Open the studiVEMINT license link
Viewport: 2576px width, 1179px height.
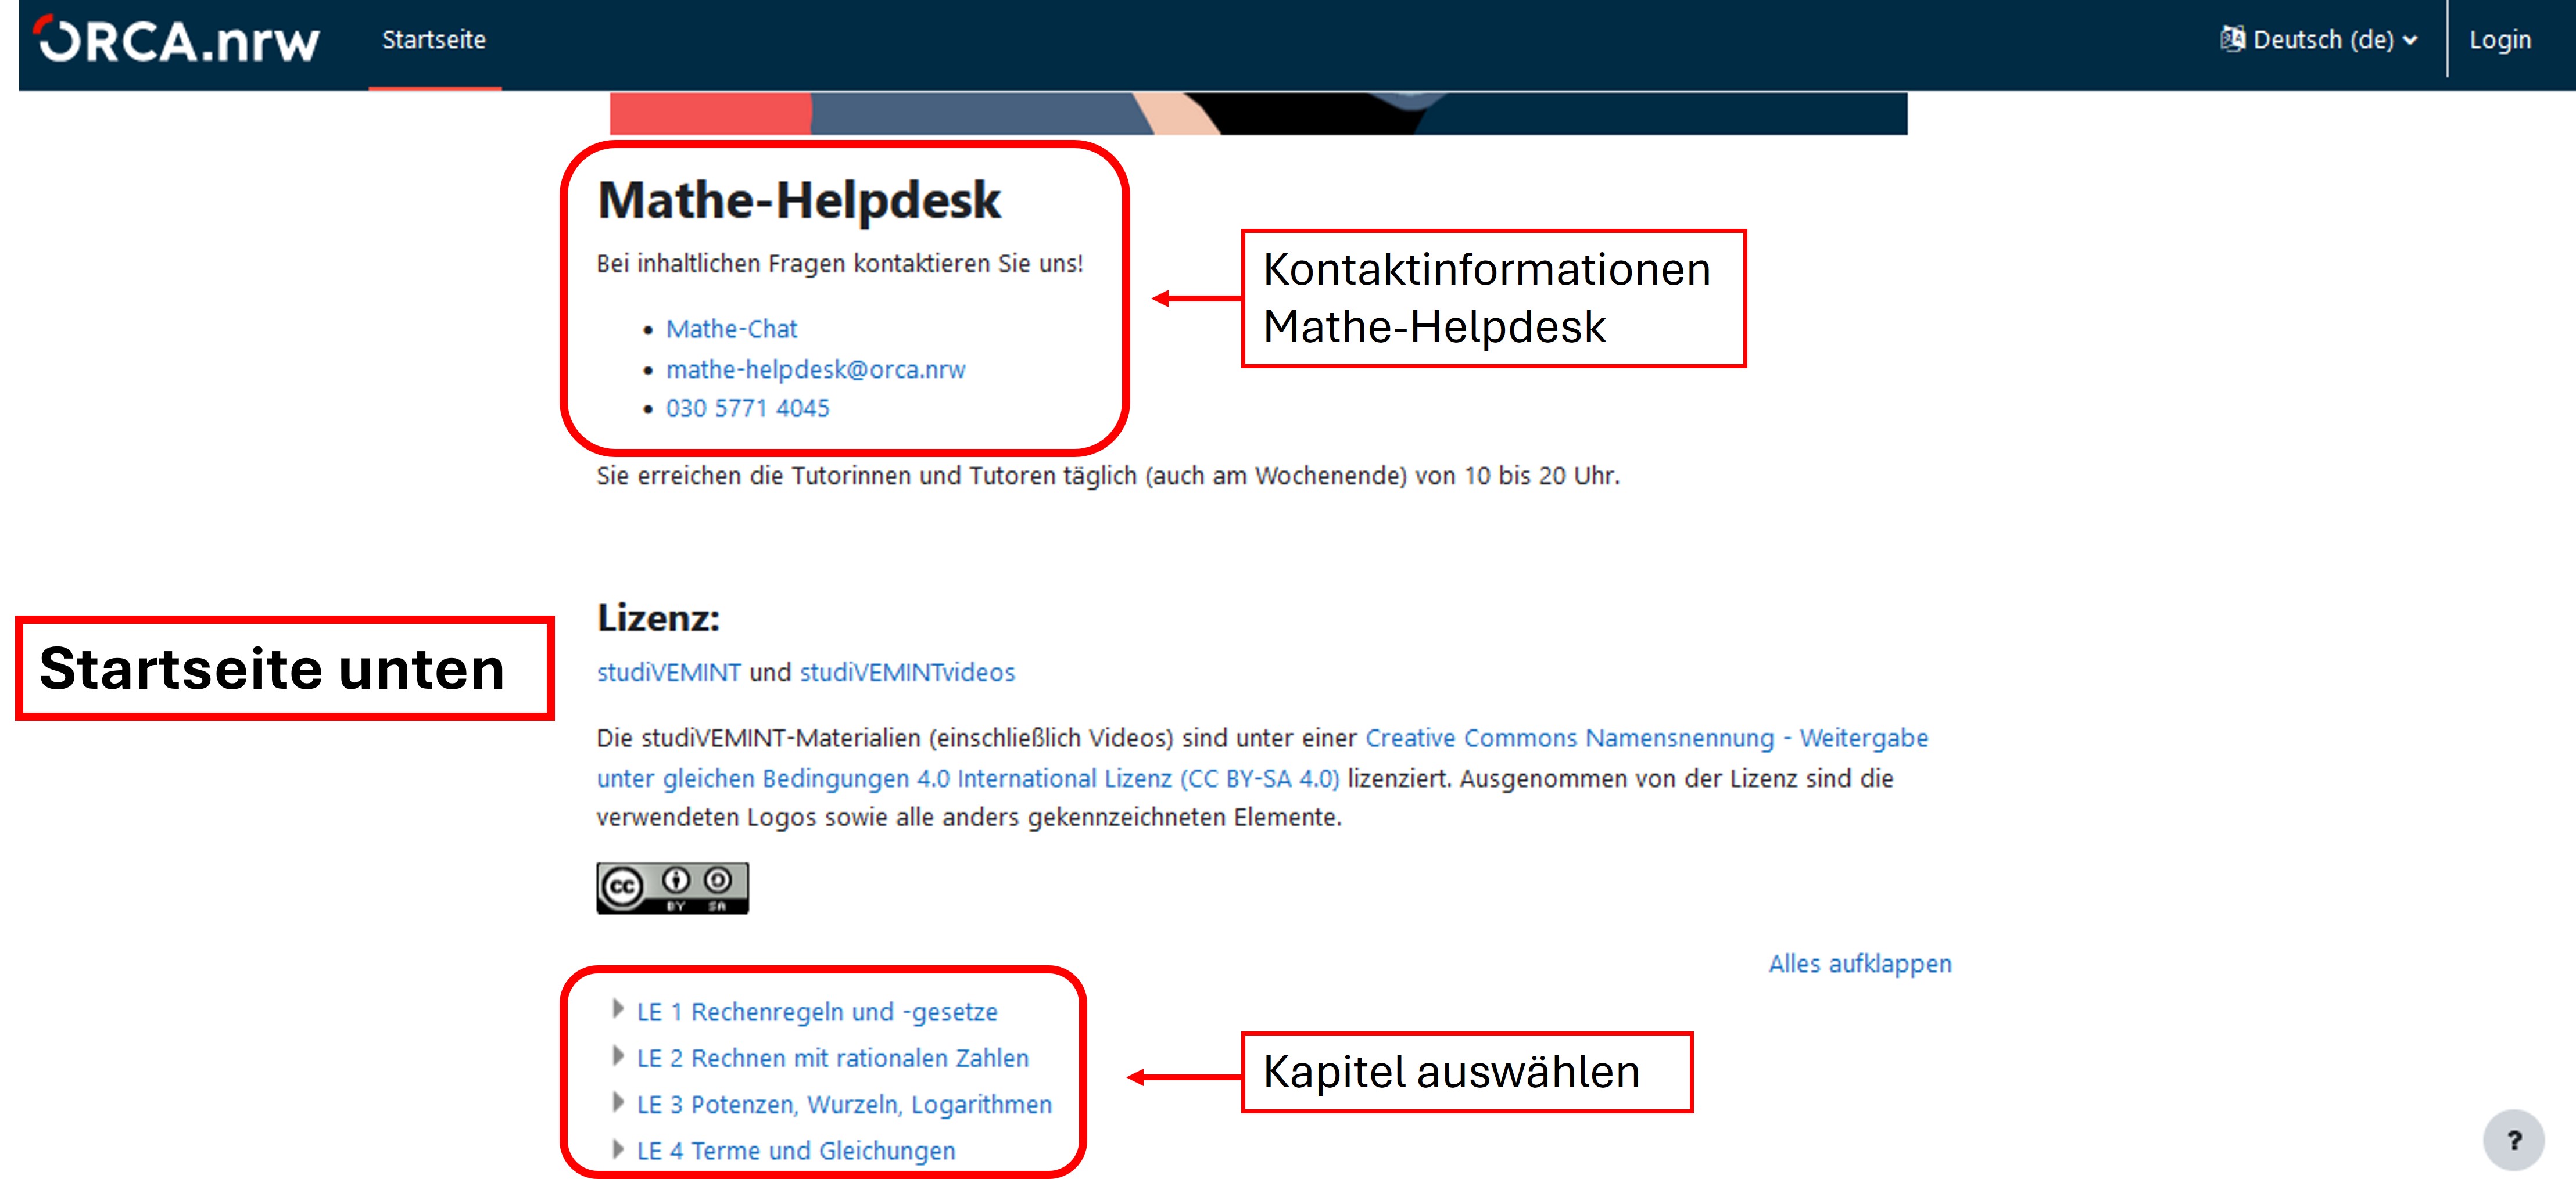(668, 673)
